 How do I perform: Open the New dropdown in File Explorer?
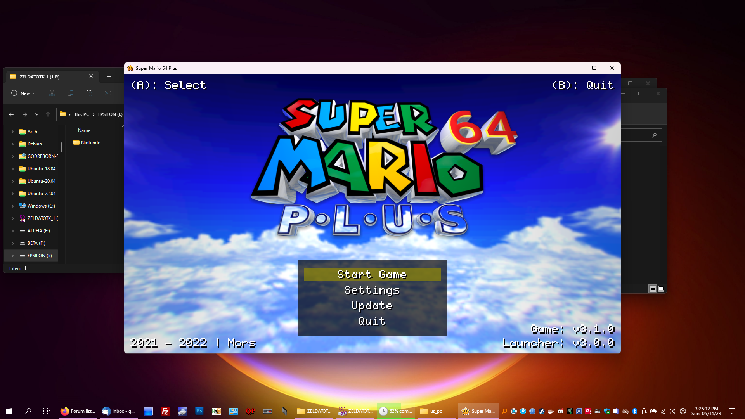click(x=23, y=93)
